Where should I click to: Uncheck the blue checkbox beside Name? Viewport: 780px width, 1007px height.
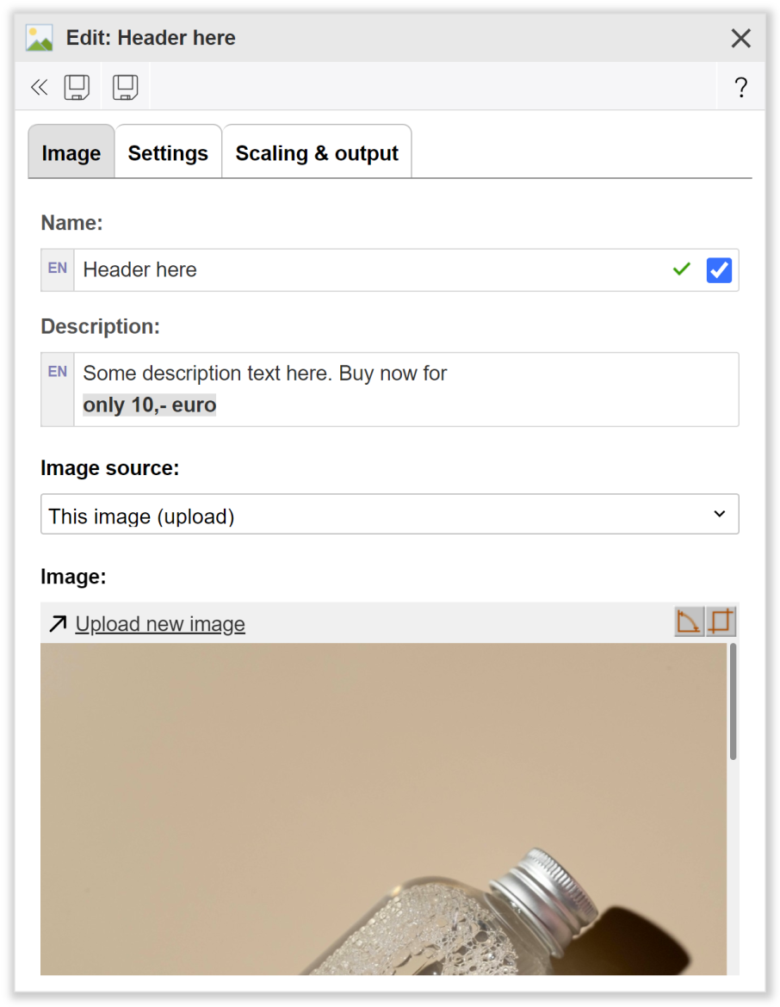[x=719, y=269]
